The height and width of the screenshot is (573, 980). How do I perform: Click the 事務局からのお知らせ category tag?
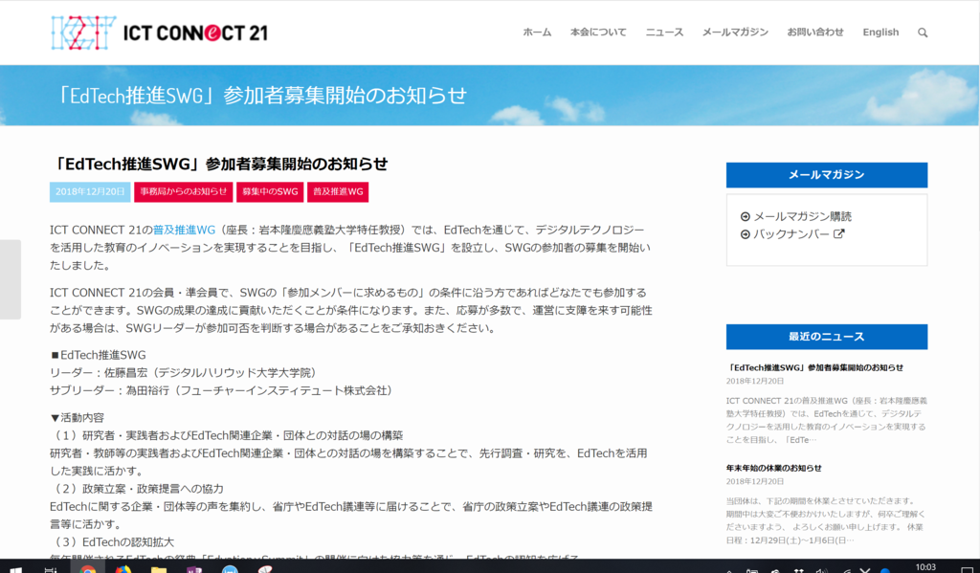[183, 192]
